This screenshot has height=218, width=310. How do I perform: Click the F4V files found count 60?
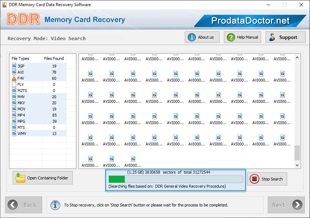pos(54,78)
